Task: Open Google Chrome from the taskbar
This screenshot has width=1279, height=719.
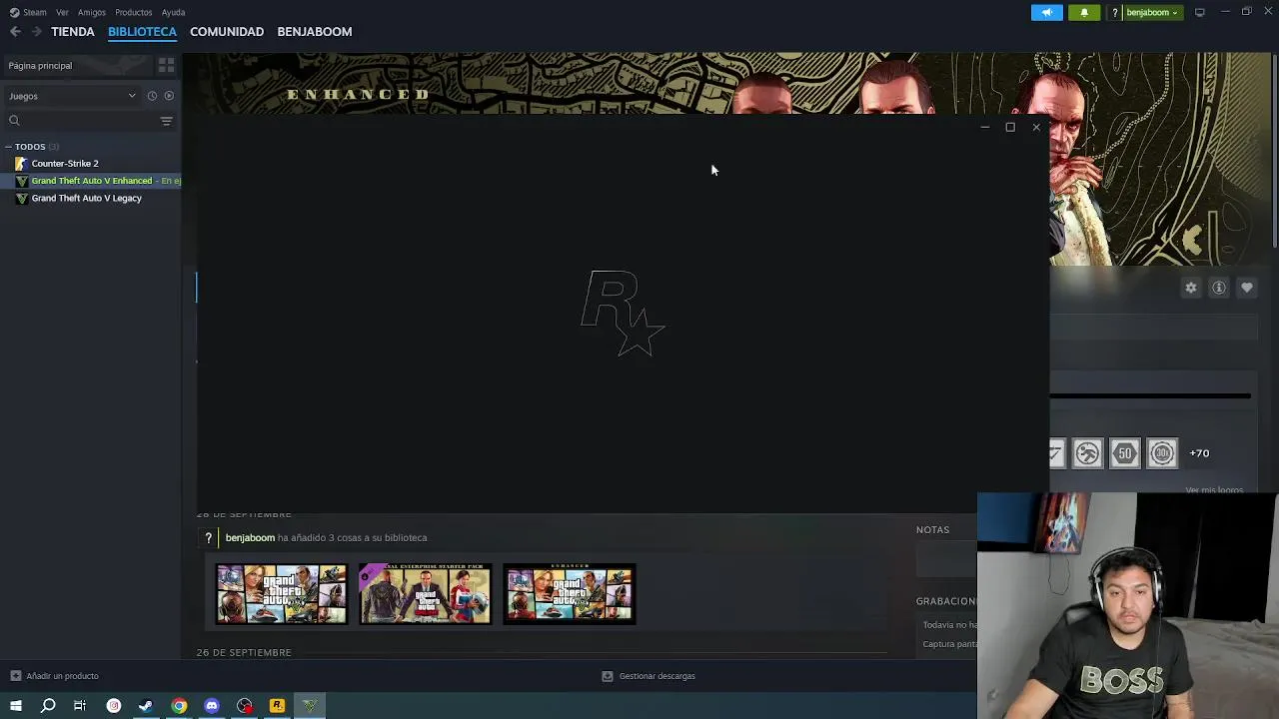Action: coord(179,706)
